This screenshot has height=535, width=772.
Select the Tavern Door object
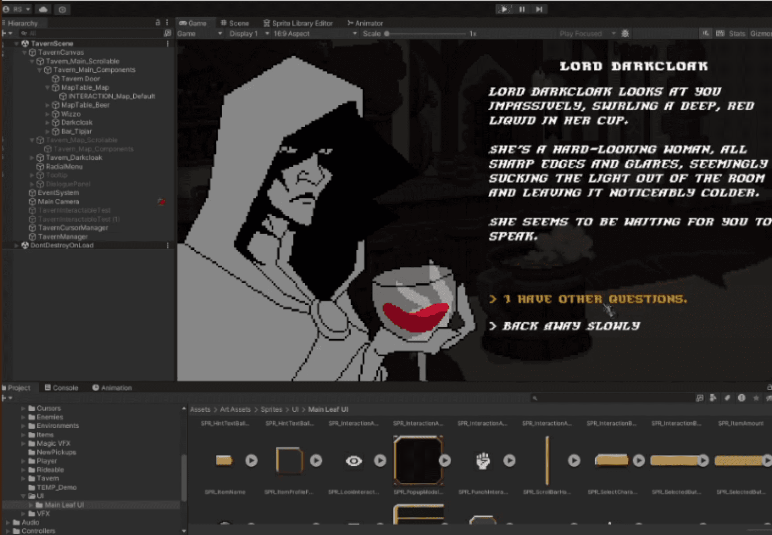click(x=80, y=79)
